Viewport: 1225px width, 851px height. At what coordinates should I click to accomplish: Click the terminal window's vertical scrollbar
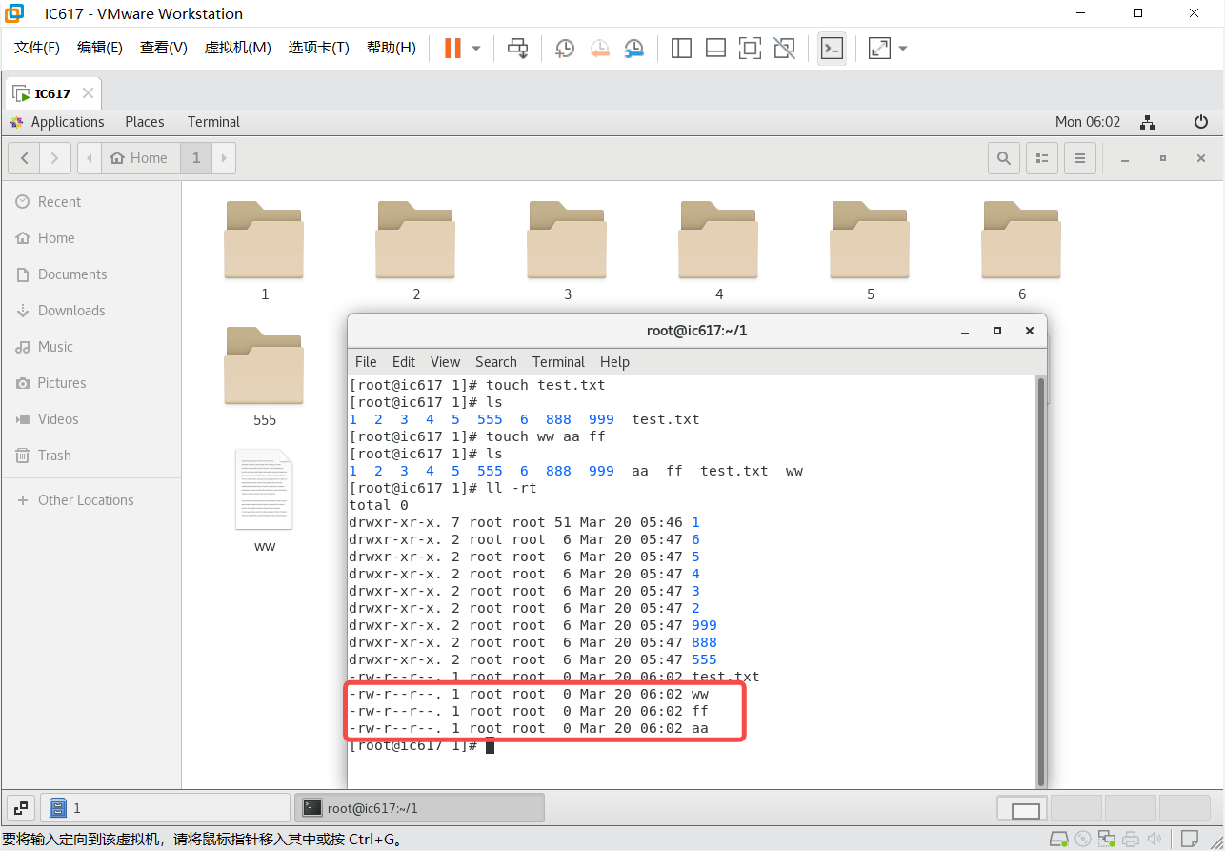1041,581
